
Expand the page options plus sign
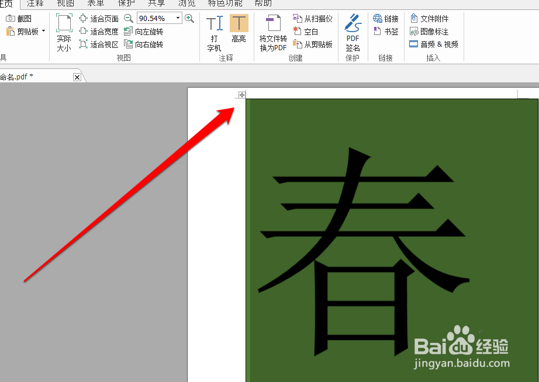tap(241, 94)
